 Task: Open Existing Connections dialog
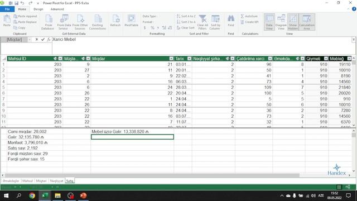[98, 22]
